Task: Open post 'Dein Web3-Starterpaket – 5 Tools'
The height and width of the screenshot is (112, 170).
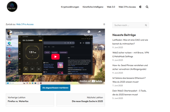Action: [x=129, y=92]
